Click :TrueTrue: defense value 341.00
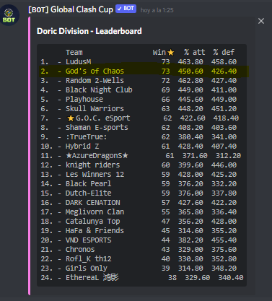 224,136
